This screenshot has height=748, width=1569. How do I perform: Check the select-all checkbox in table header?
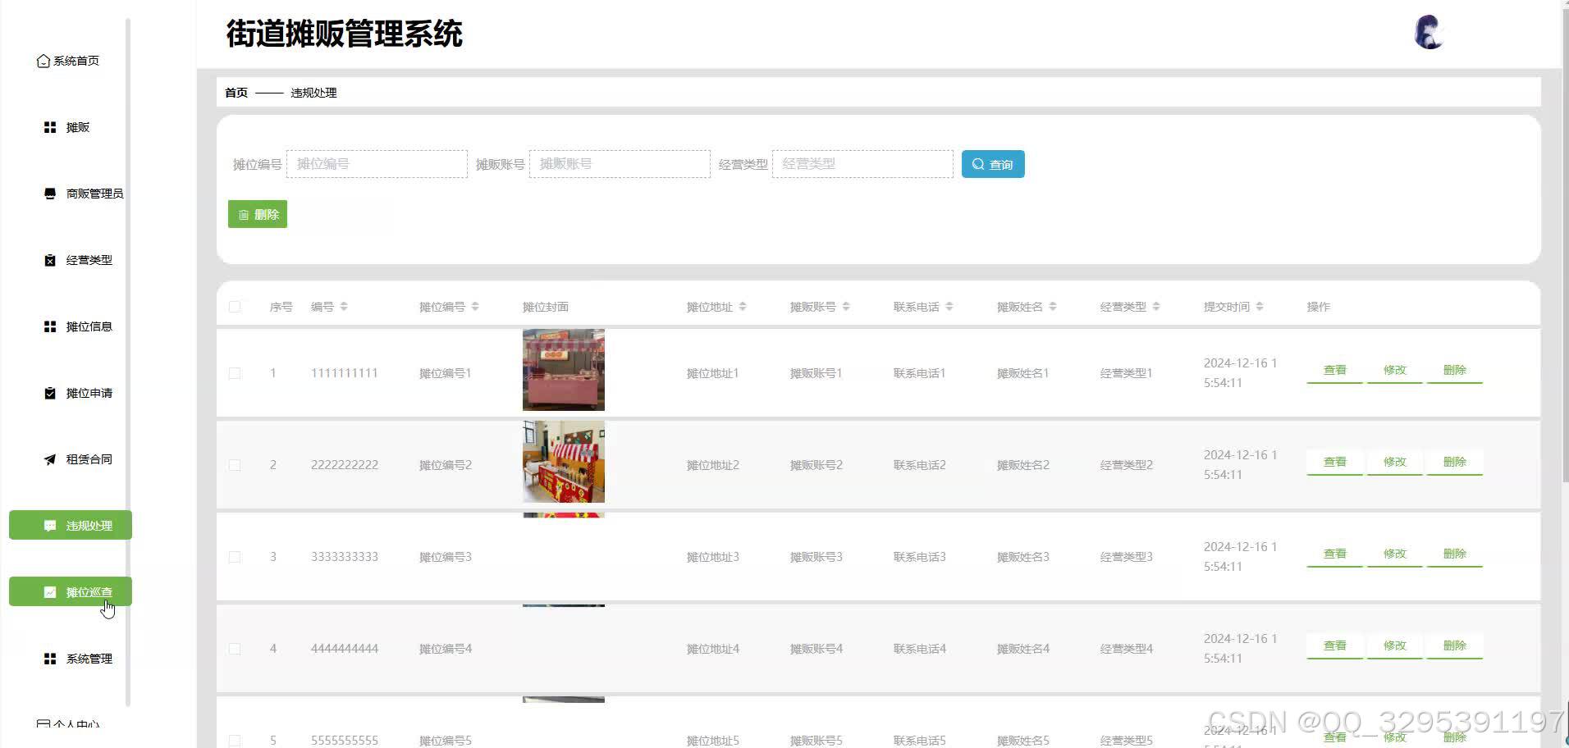pos(236,306)
